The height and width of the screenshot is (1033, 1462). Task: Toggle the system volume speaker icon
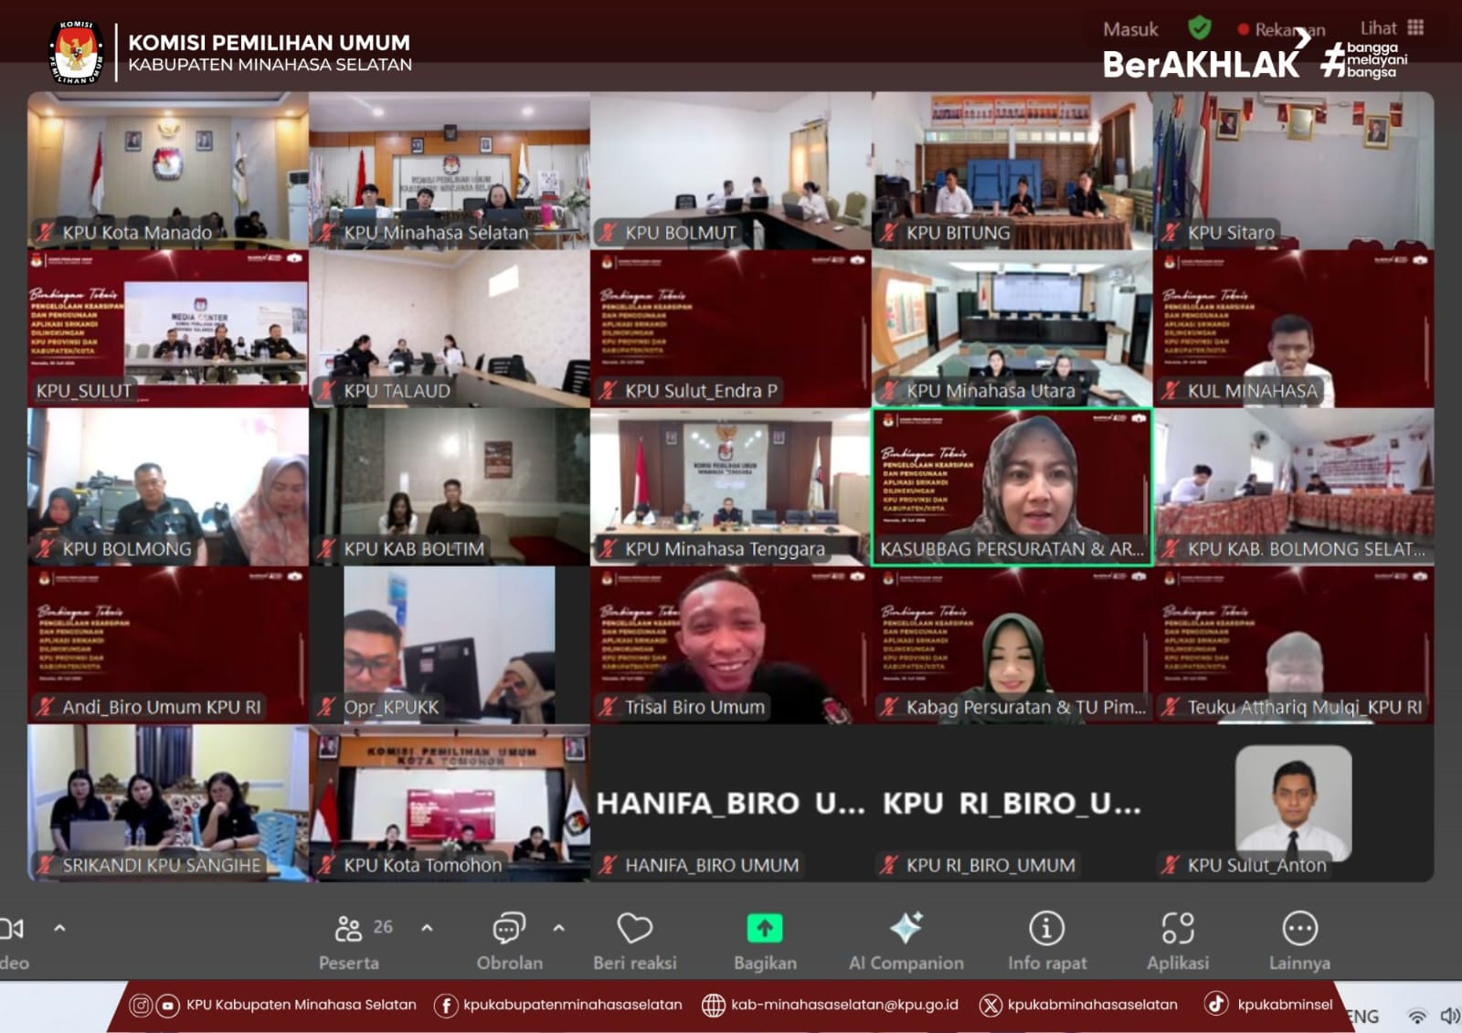1448,1016
